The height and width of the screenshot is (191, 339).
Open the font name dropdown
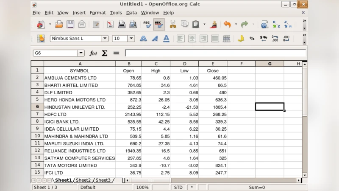pos(104,39)
